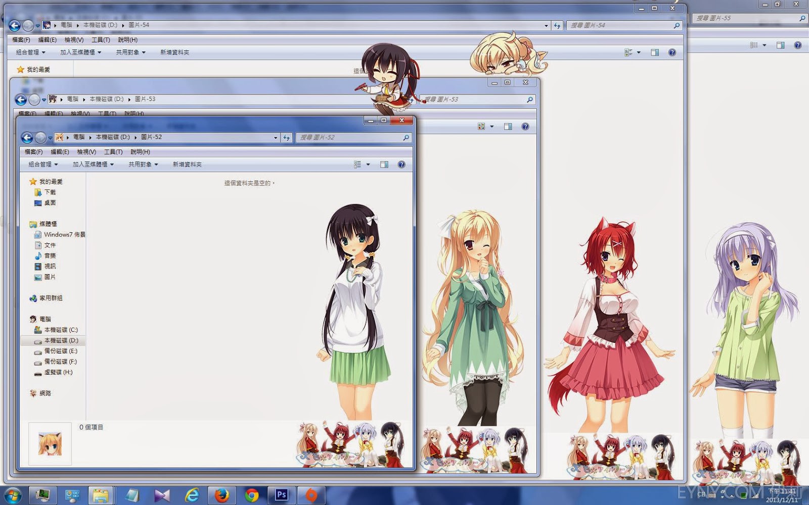Click 本機磁碟 (D:) breadcrumb in 圖片-52 address bar

point(113,137)
